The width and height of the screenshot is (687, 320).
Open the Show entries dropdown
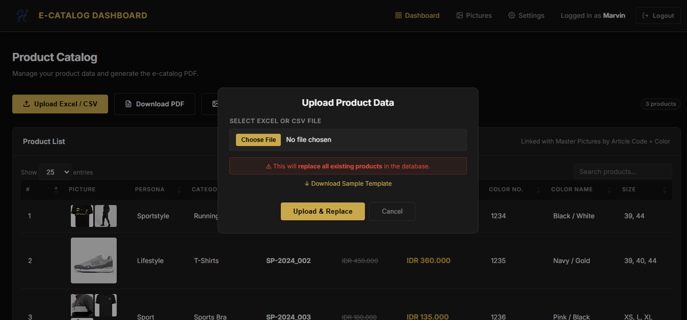point(55,172)
